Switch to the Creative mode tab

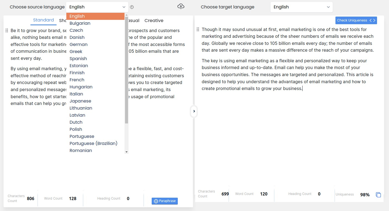coord(154,21)
